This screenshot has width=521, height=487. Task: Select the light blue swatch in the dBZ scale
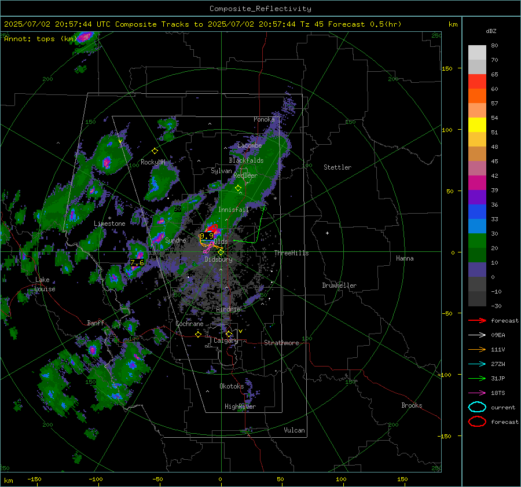[x=477, y=226]
